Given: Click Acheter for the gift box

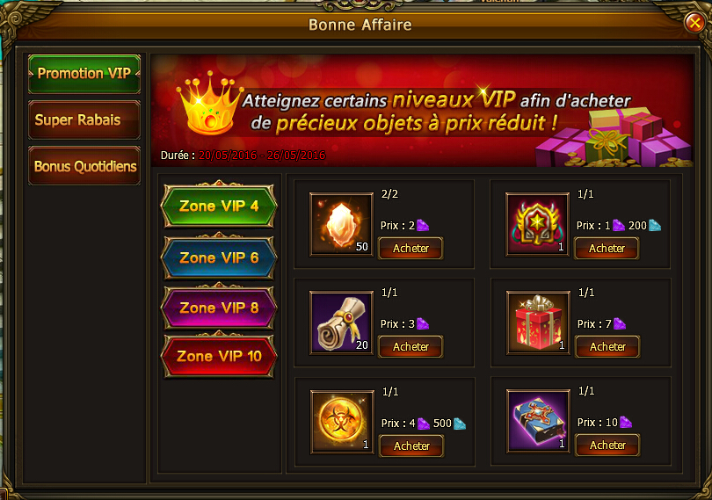Looking at the screenshot, I should [607, 347].
